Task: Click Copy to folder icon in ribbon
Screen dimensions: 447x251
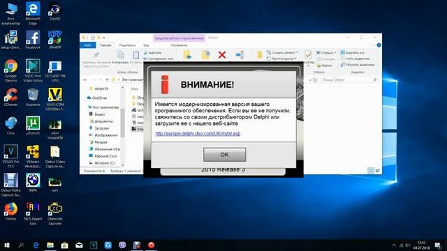Action: [205, 54]
